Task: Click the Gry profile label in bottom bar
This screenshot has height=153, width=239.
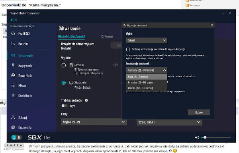Action: tap(48, 137)
